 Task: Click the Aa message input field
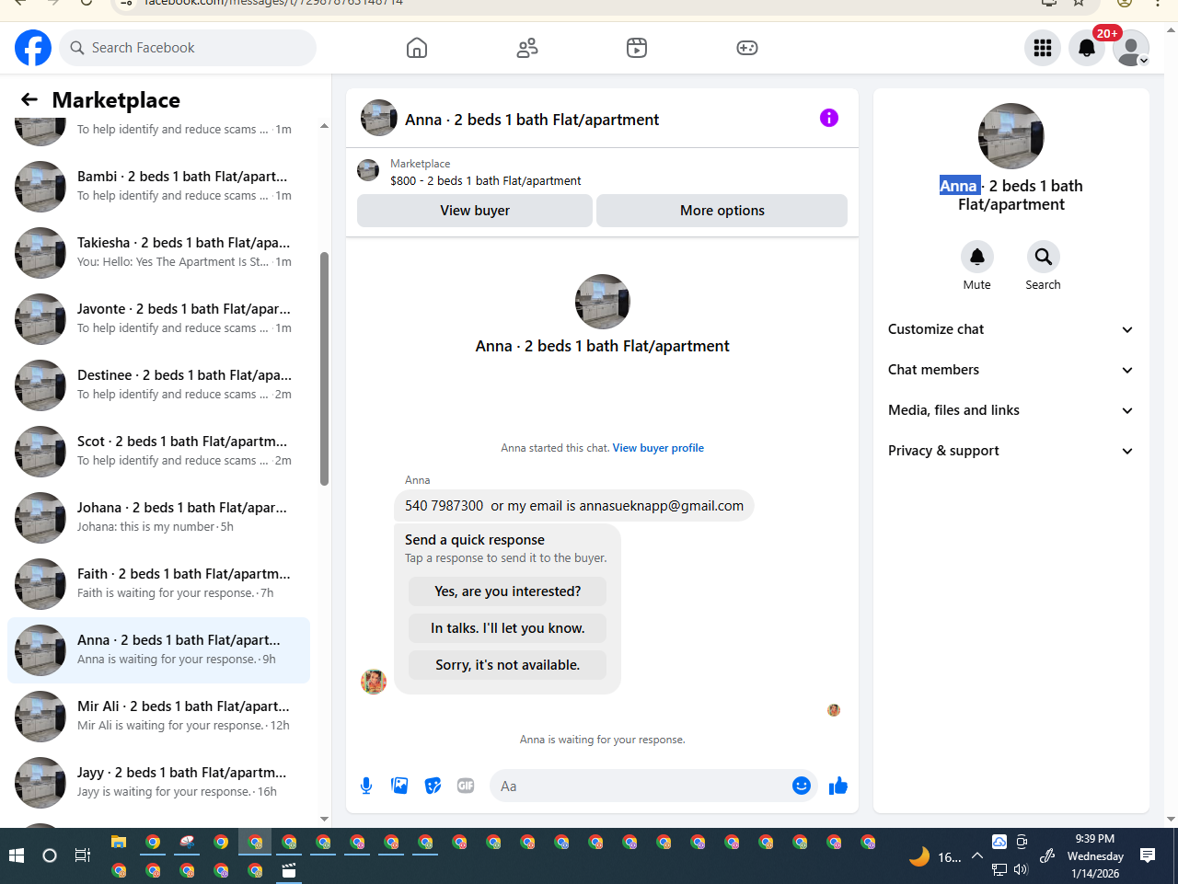(642, 786)
